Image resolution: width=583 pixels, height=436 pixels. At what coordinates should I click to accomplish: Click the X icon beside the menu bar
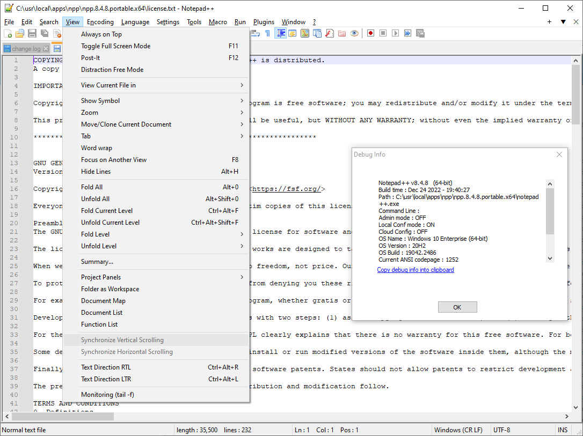click(576, 22)
